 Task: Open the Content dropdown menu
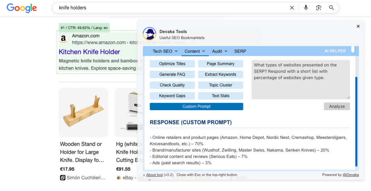tap(195, 51)
